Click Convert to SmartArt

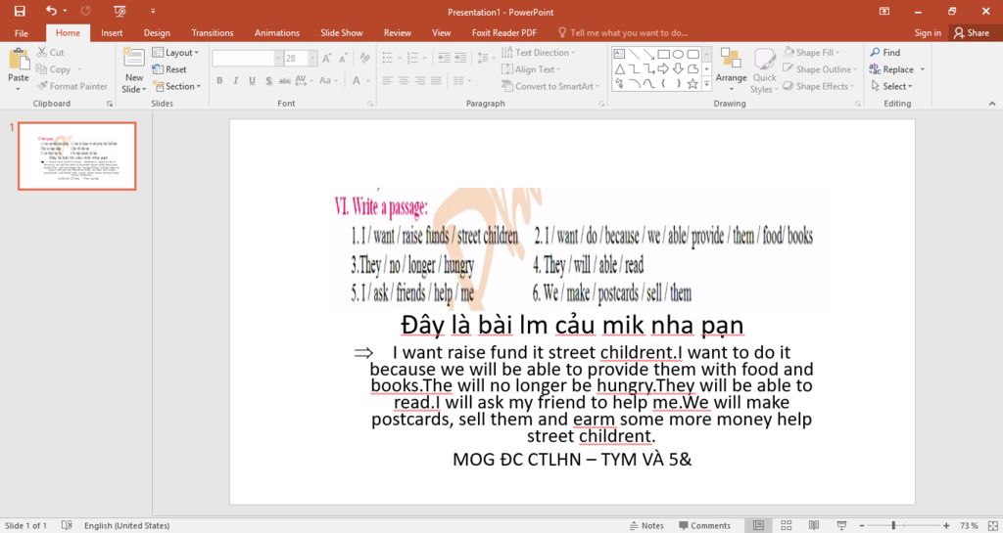coord(550,86)
